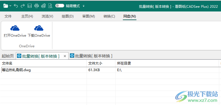
Task: Click the open folder icon in title bar
Action: pyautogui.click(x=6, y=6)
